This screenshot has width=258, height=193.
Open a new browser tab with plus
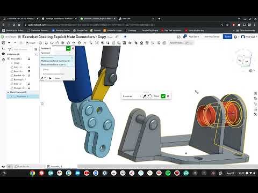point(159,19)
